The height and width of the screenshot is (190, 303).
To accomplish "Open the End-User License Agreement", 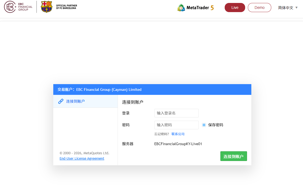I will [x=82, y=158].
